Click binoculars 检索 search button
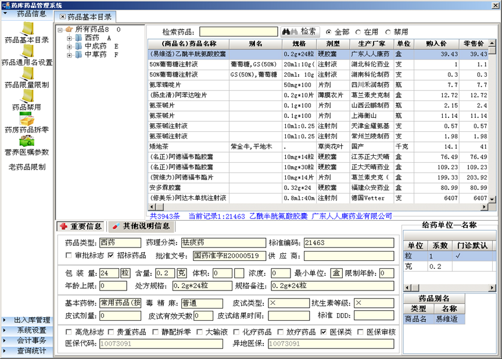 coord(300,31)
